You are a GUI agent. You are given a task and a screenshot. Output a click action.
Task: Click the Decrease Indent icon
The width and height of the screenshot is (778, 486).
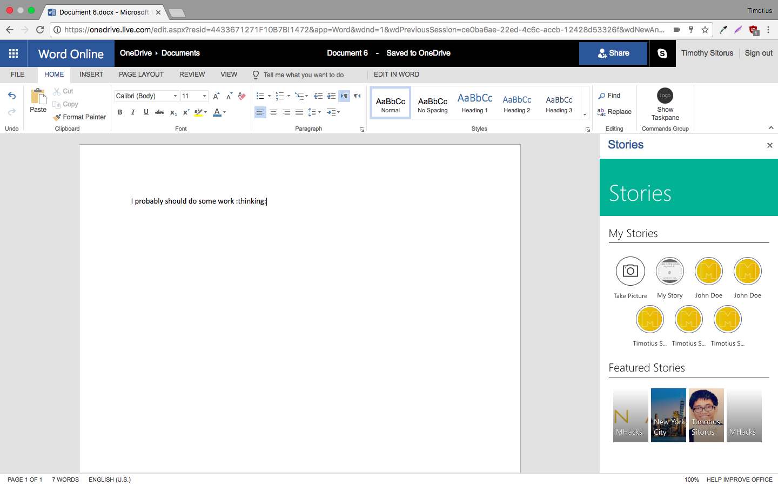[x=318, y=96]
